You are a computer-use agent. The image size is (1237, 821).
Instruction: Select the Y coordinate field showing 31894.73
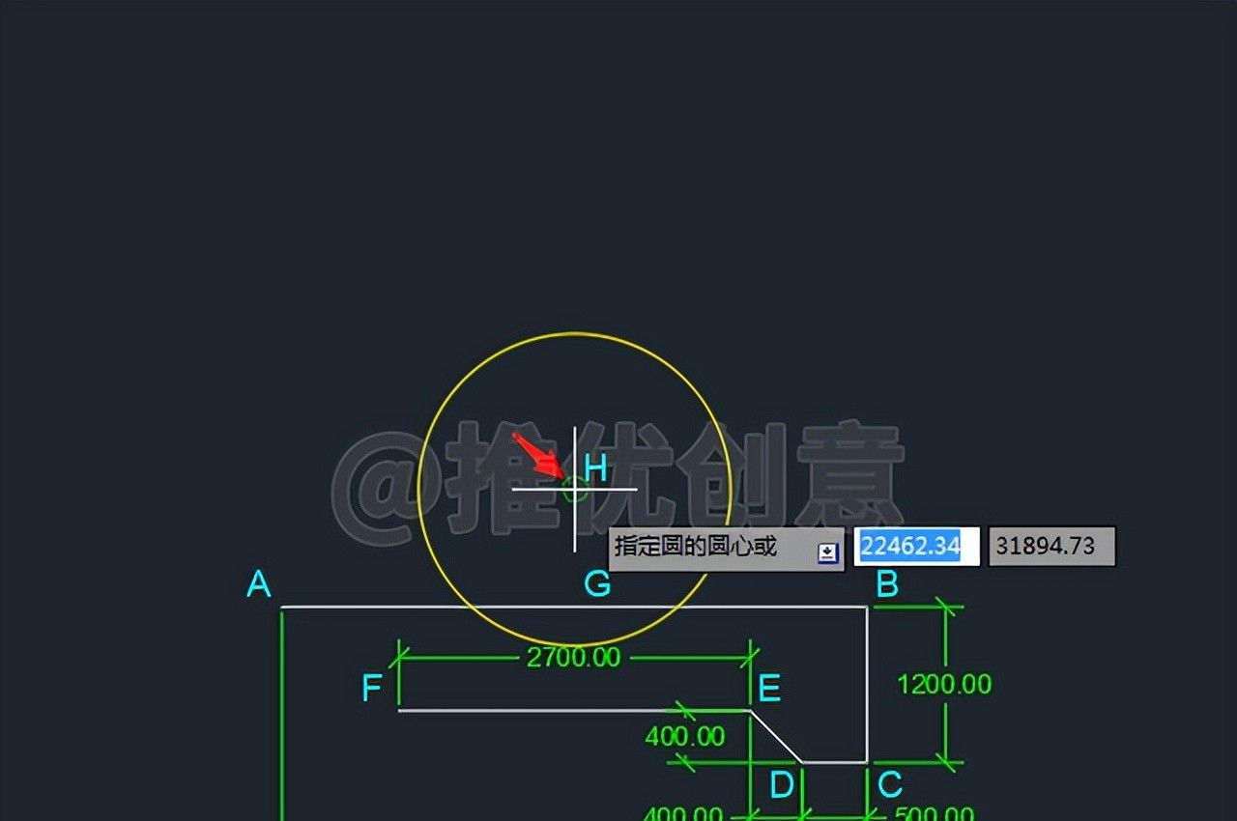tap(1051, 547)
